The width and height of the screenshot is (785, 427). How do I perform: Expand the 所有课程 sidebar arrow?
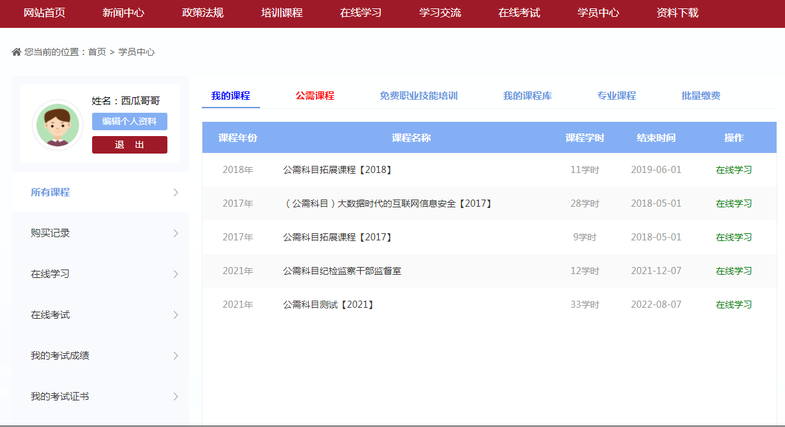(176, 192)
